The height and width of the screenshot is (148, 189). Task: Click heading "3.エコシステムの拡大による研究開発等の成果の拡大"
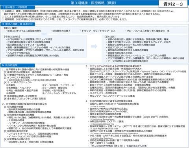pyautogui.click(x=113, y=66)
